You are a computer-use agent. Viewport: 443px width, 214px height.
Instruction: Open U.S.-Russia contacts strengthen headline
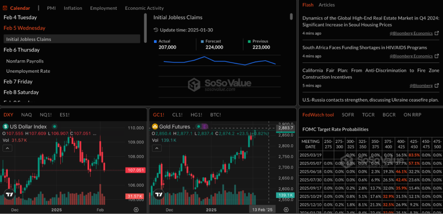(x=370, y=100)
